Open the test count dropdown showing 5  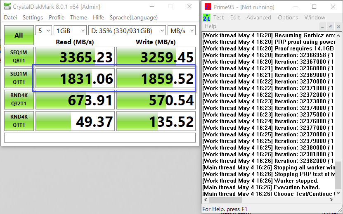(44, 31)
